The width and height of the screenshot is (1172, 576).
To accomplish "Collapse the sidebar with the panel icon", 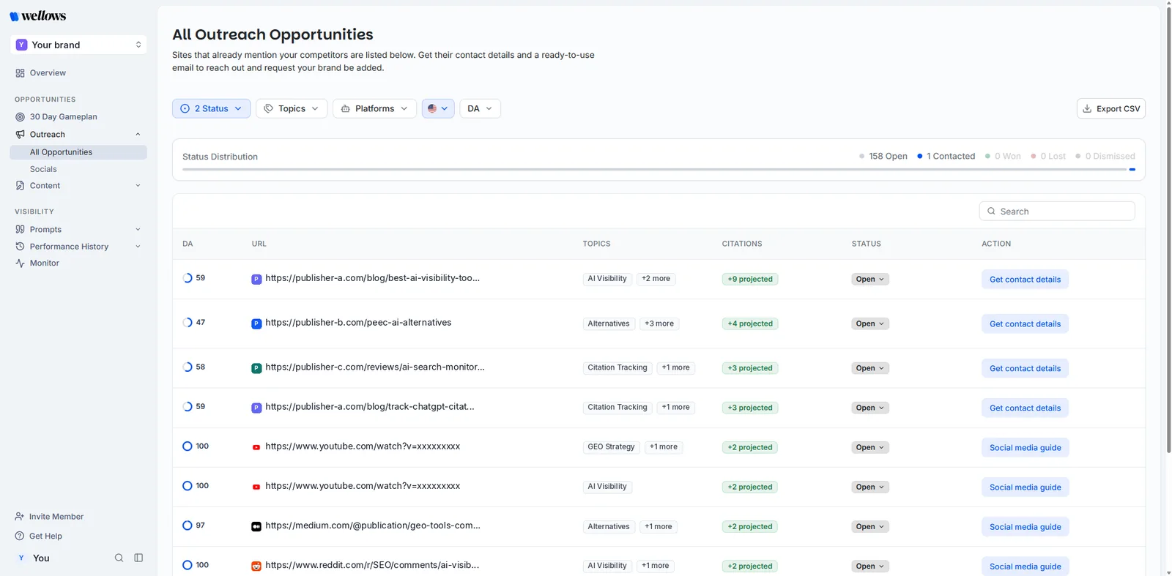I will click(x=138, y=558).
